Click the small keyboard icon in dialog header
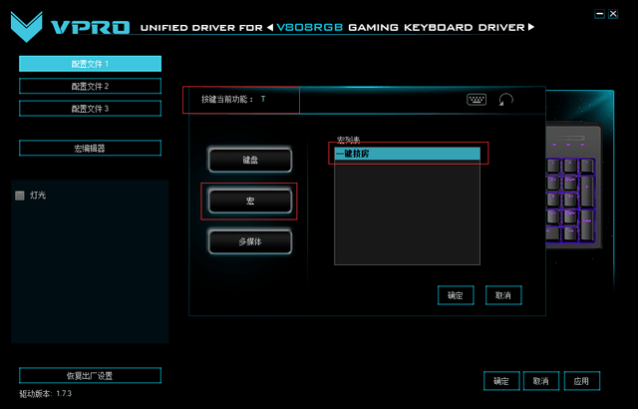This screenshot has height=409, width=638. (x=477, y=100)
